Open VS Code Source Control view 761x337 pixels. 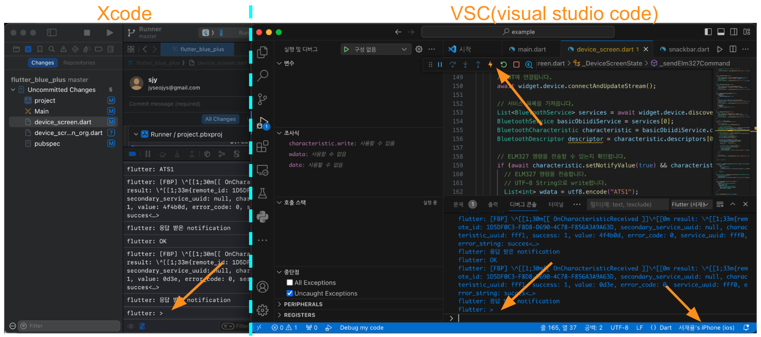262,99
